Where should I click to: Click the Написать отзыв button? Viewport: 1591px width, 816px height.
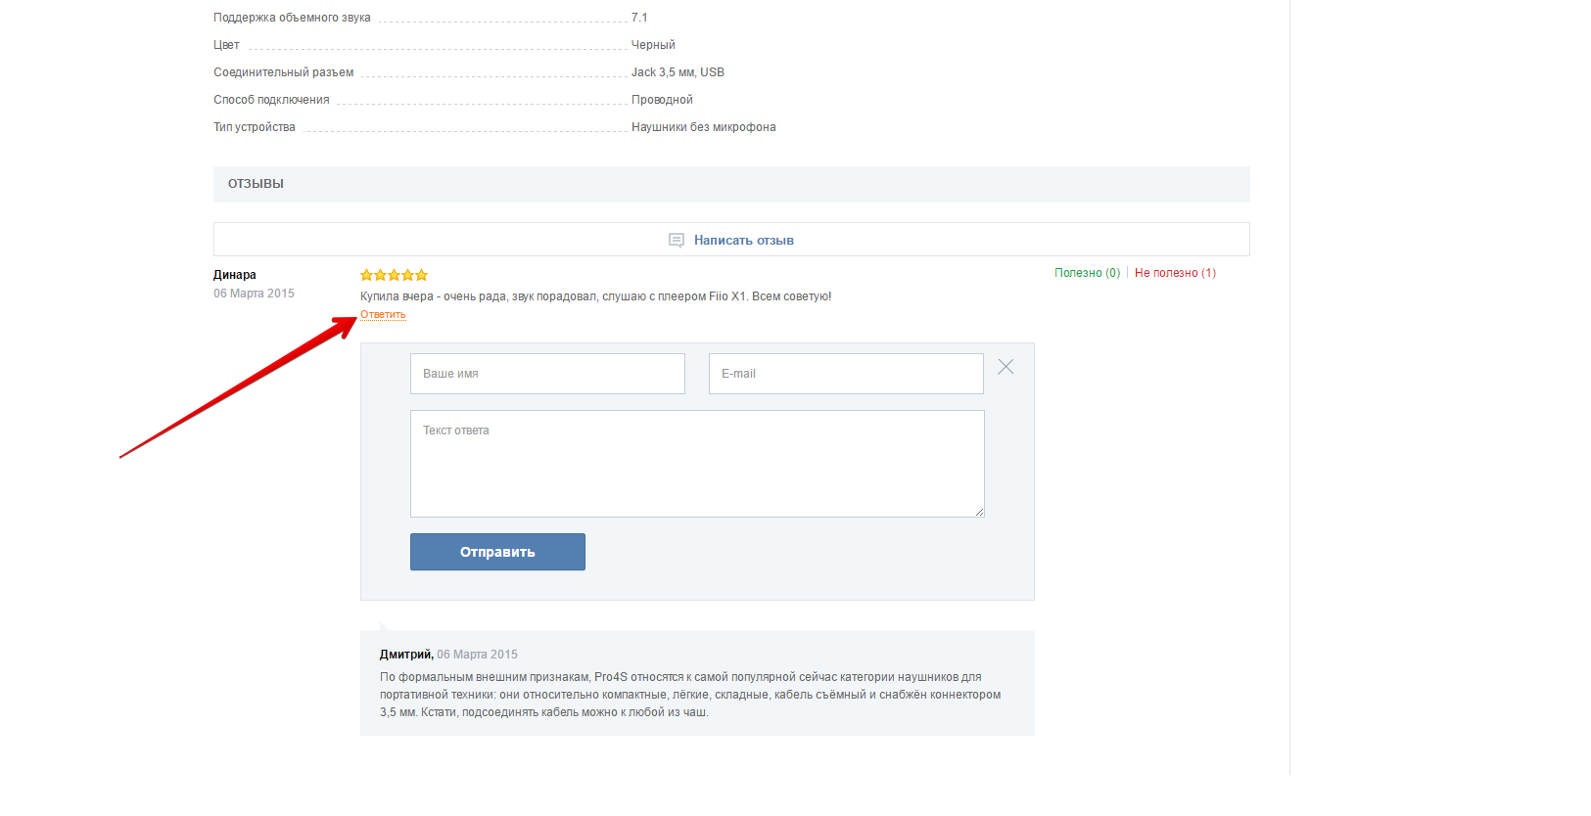[x=731, y=240]
